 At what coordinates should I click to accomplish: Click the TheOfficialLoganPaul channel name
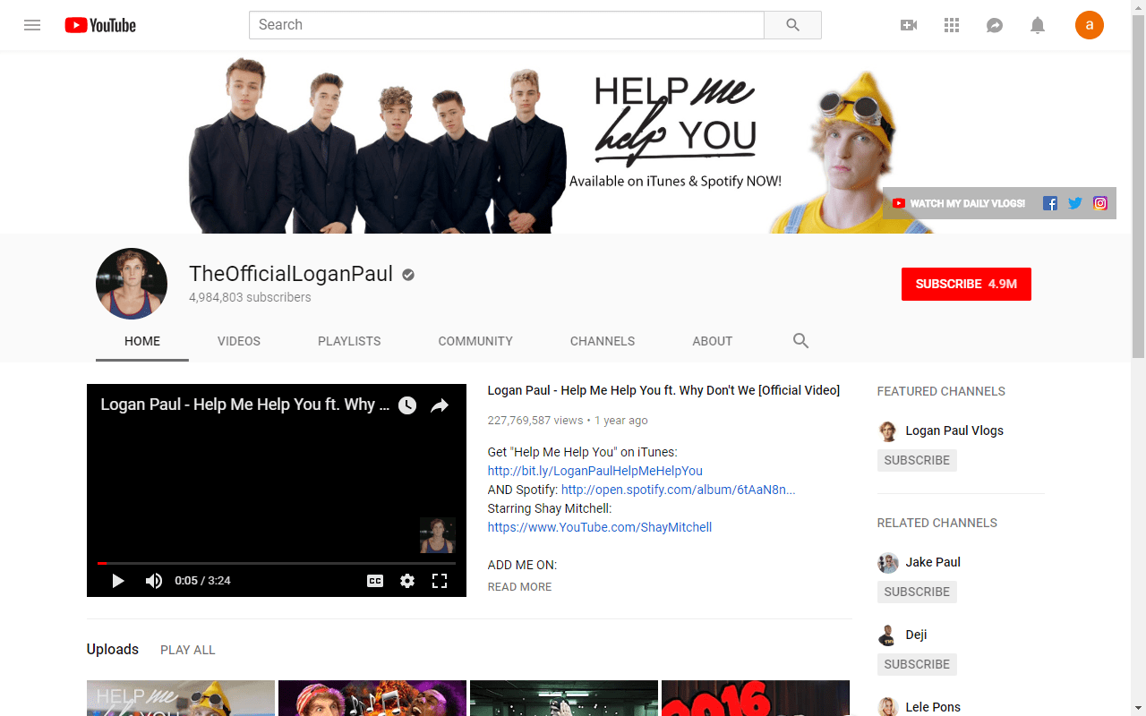pos(291,274)
